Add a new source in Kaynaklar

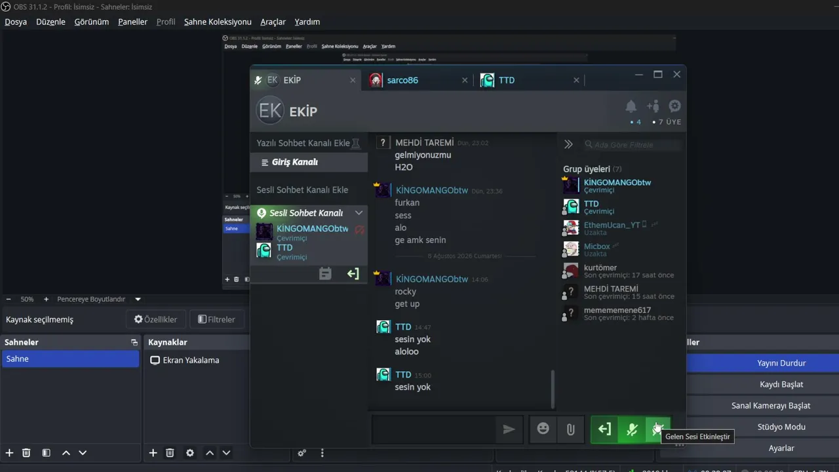(153, 453)
